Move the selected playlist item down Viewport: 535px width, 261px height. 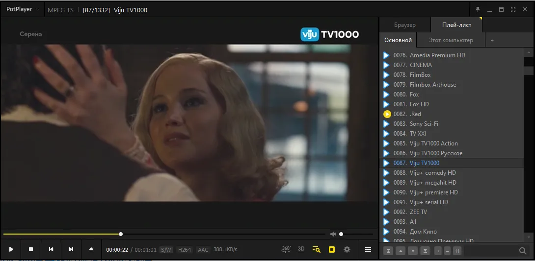(413, 251)
